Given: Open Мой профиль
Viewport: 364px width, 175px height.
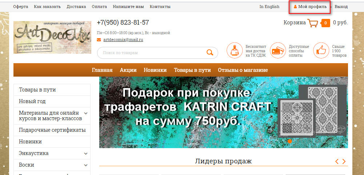Looking at the screenshot, I should pyautogui.click(x=311, y=7).
